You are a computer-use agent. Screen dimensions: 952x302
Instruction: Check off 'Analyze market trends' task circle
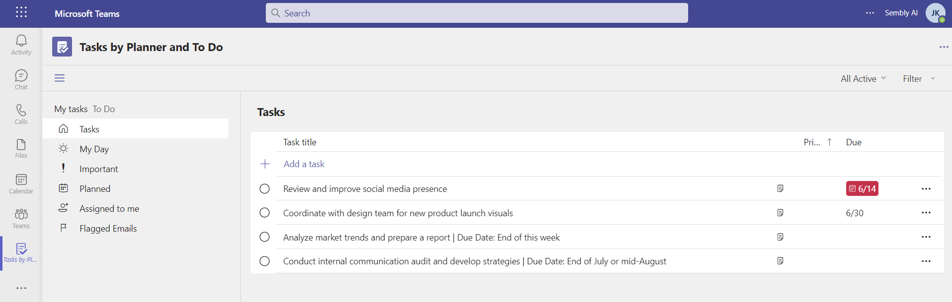[x=265, y=237]
